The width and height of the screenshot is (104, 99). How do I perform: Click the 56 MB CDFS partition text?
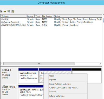(x=25, y=92)
